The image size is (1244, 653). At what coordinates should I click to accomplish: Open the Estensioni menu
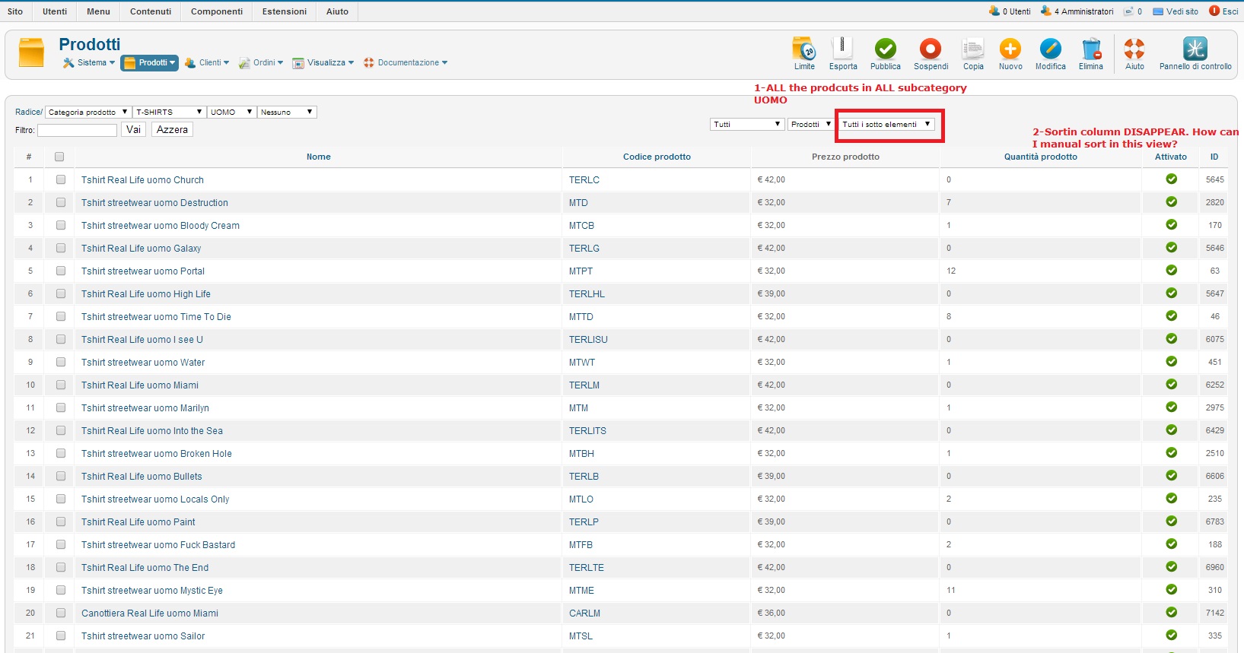[x=285, y=11]
